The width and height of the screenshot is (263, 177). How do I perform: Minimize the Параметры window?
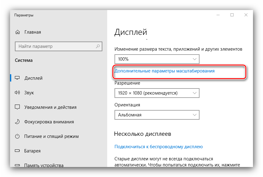coord(218,15)
